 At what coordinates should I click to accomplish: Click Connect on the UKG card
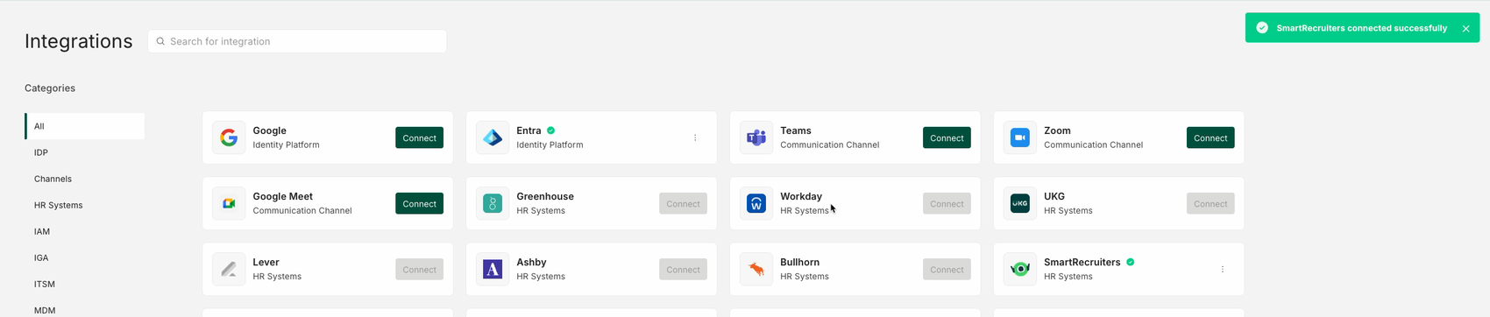click(1210, 203)
